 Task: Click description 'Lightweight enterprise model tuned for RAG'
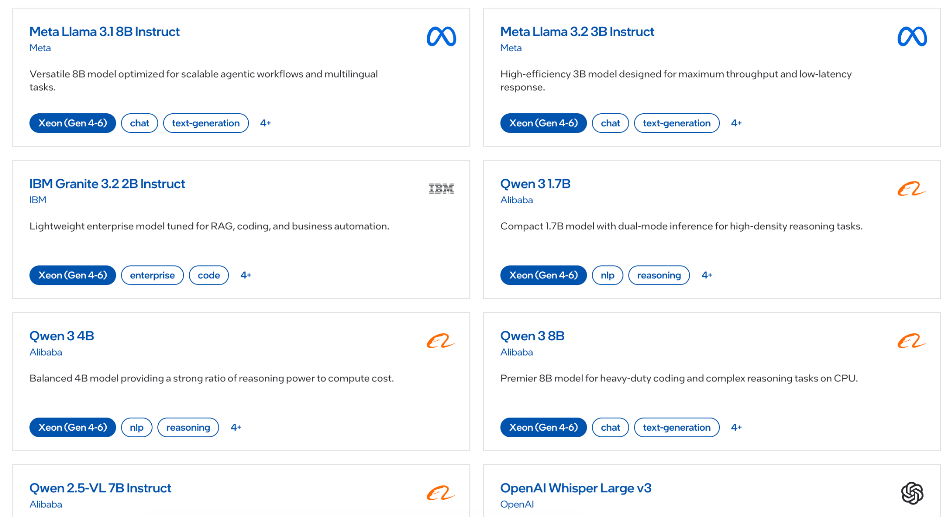(209, 226)
